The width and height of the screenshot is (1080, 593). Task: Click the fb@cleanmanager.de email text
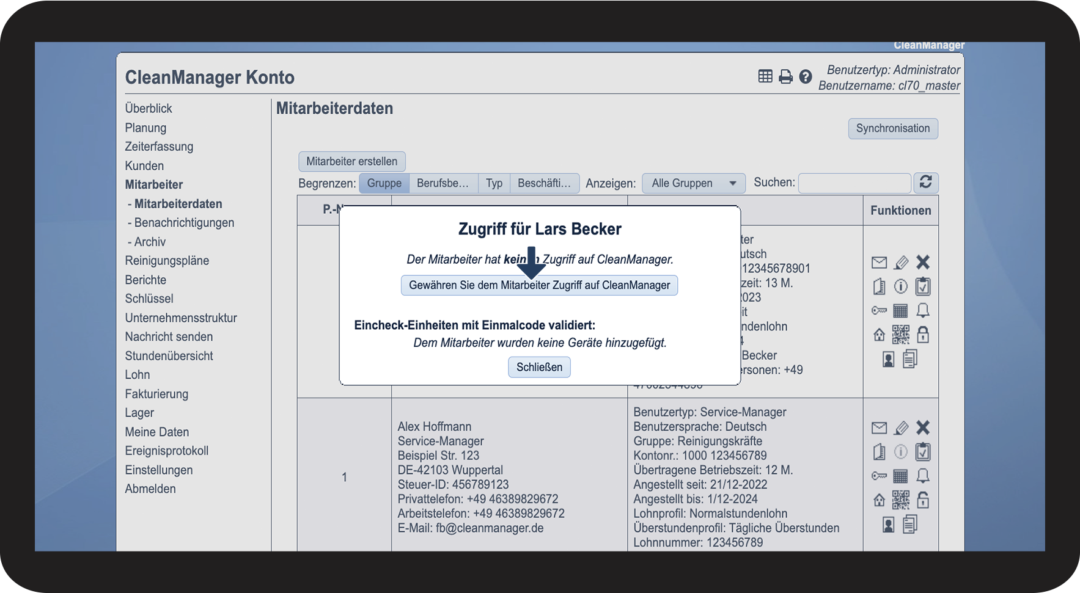tap(490, 528)
